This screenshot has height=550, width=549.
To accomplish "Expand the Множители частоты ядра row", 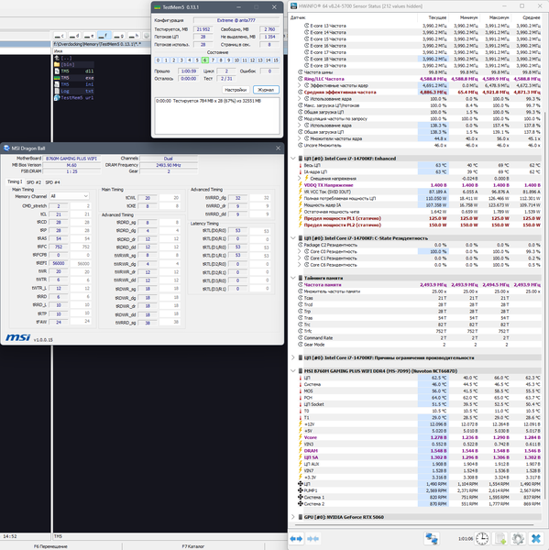I will point(300,138).
